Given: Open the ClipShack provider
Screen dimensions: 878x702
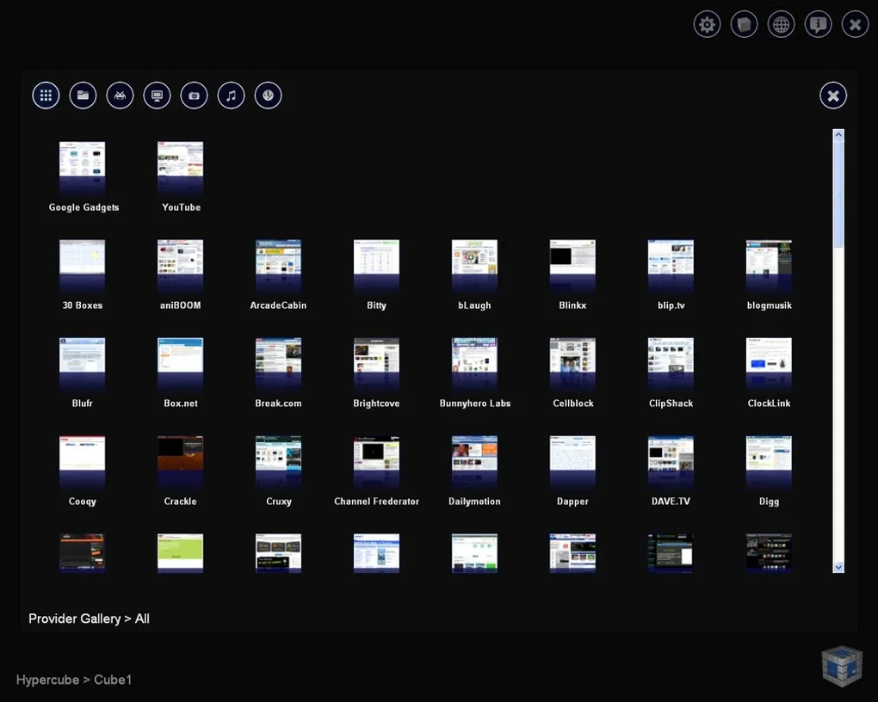Looking at the screenshot, I should coord(671,363).
